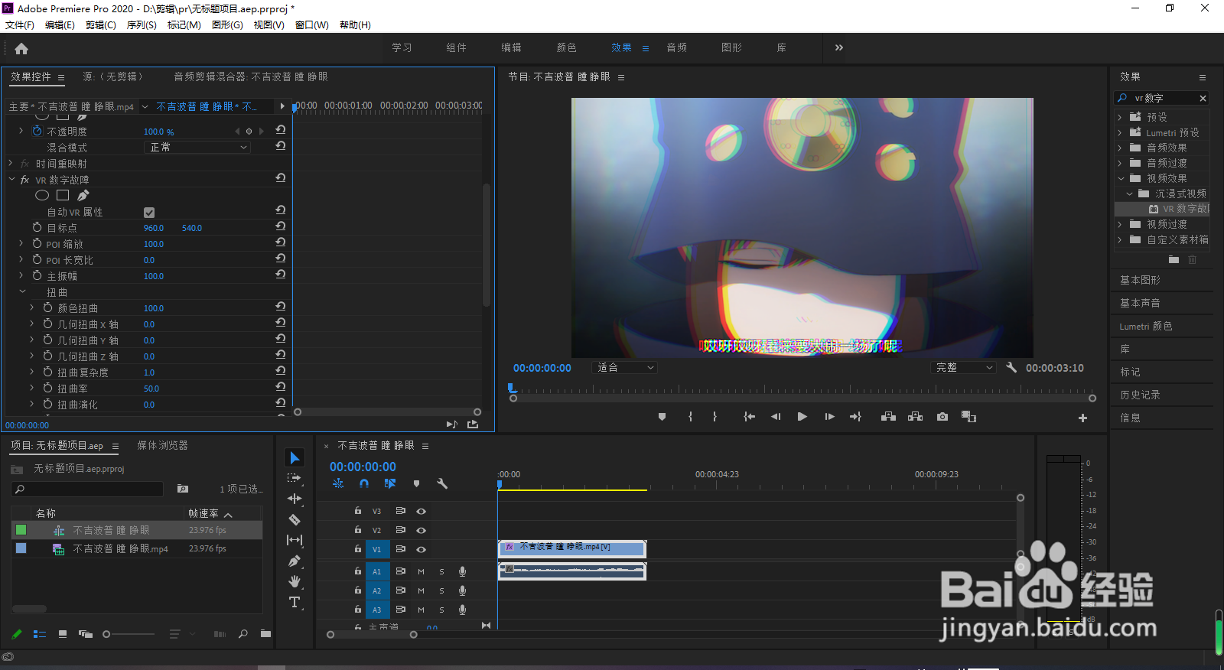Step forward one frame
The height and width of the screenshot is (670, 1224).
pyautogui.click(x=829, y=417)
